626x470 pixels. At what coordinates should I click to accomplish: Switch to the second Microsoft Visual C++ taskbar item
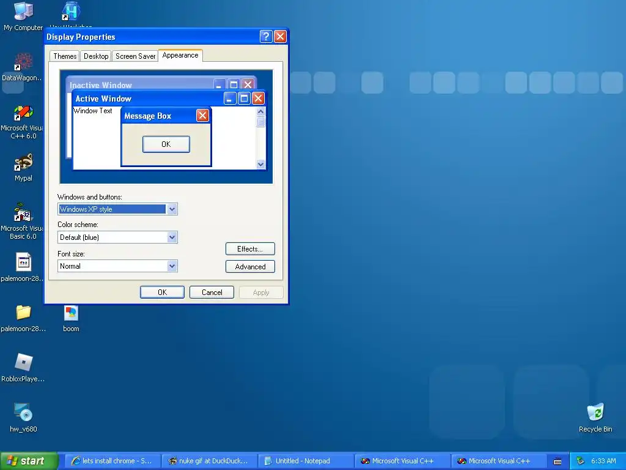tap(499, 461)
